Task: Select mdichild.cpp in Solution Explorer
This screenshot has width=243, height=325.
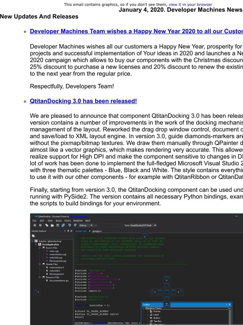Action: [x=56, y=258]
